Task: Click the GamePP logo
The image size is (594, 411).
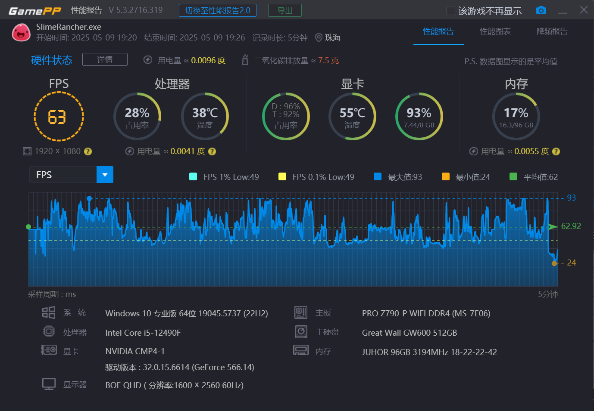Action: tap(35, 11)
